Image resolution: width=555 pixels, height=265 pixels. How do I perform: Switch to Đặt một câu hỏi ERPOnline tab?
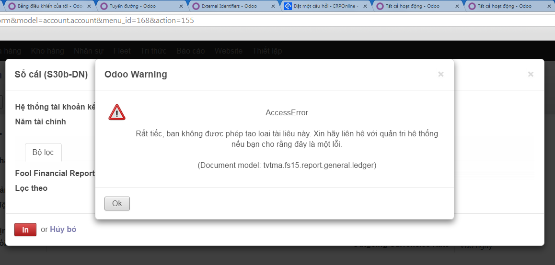(325, 6)
